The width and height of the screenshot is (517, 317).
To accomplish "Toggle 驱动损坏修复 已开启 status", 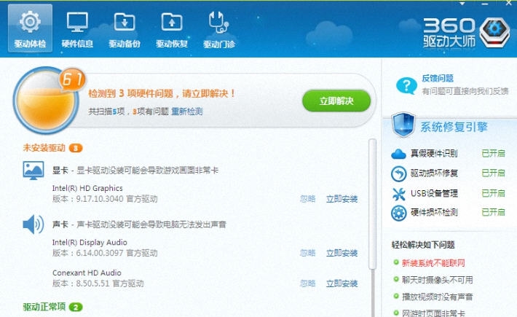I will (493, 173).
